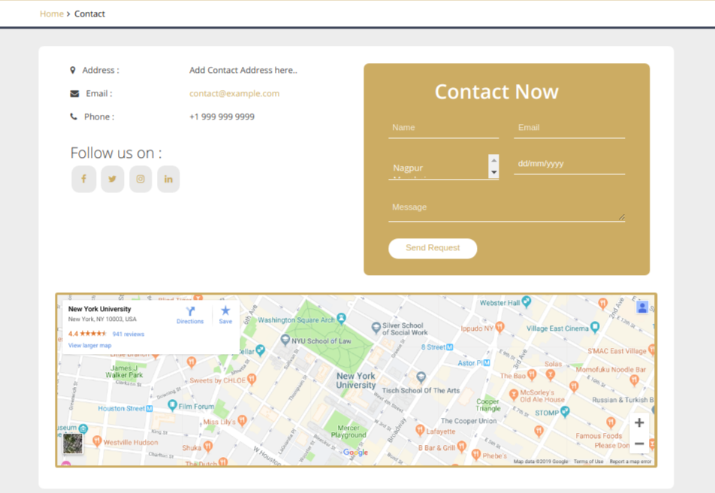Click the city list up arrow
Viewport: 715px width, 493px height.
tap(494, 160)
